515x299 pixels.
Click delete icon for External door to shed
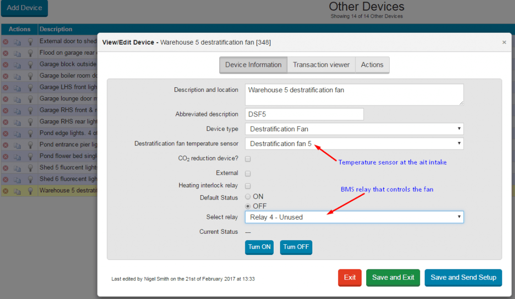(x=6, y=42)
